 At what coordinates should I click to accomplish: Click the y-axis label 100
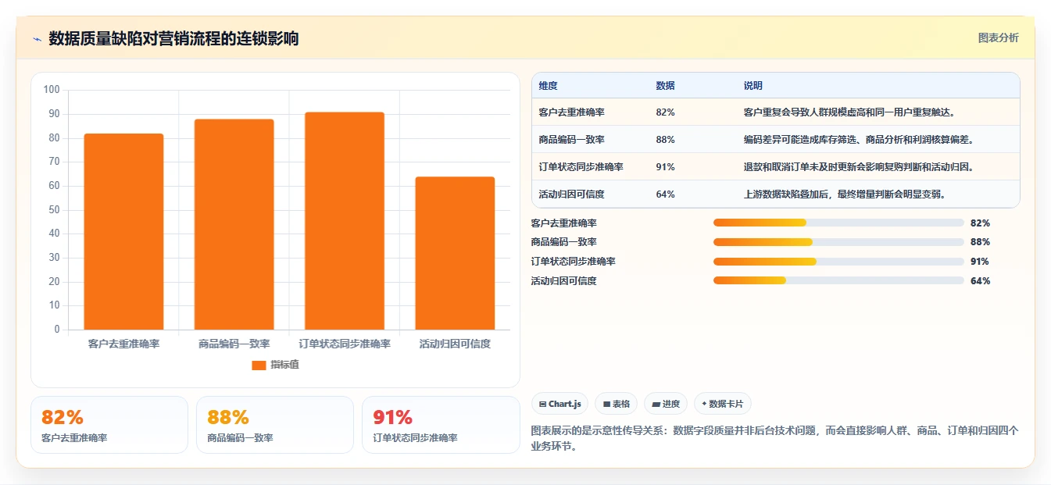tap(52, 90)
